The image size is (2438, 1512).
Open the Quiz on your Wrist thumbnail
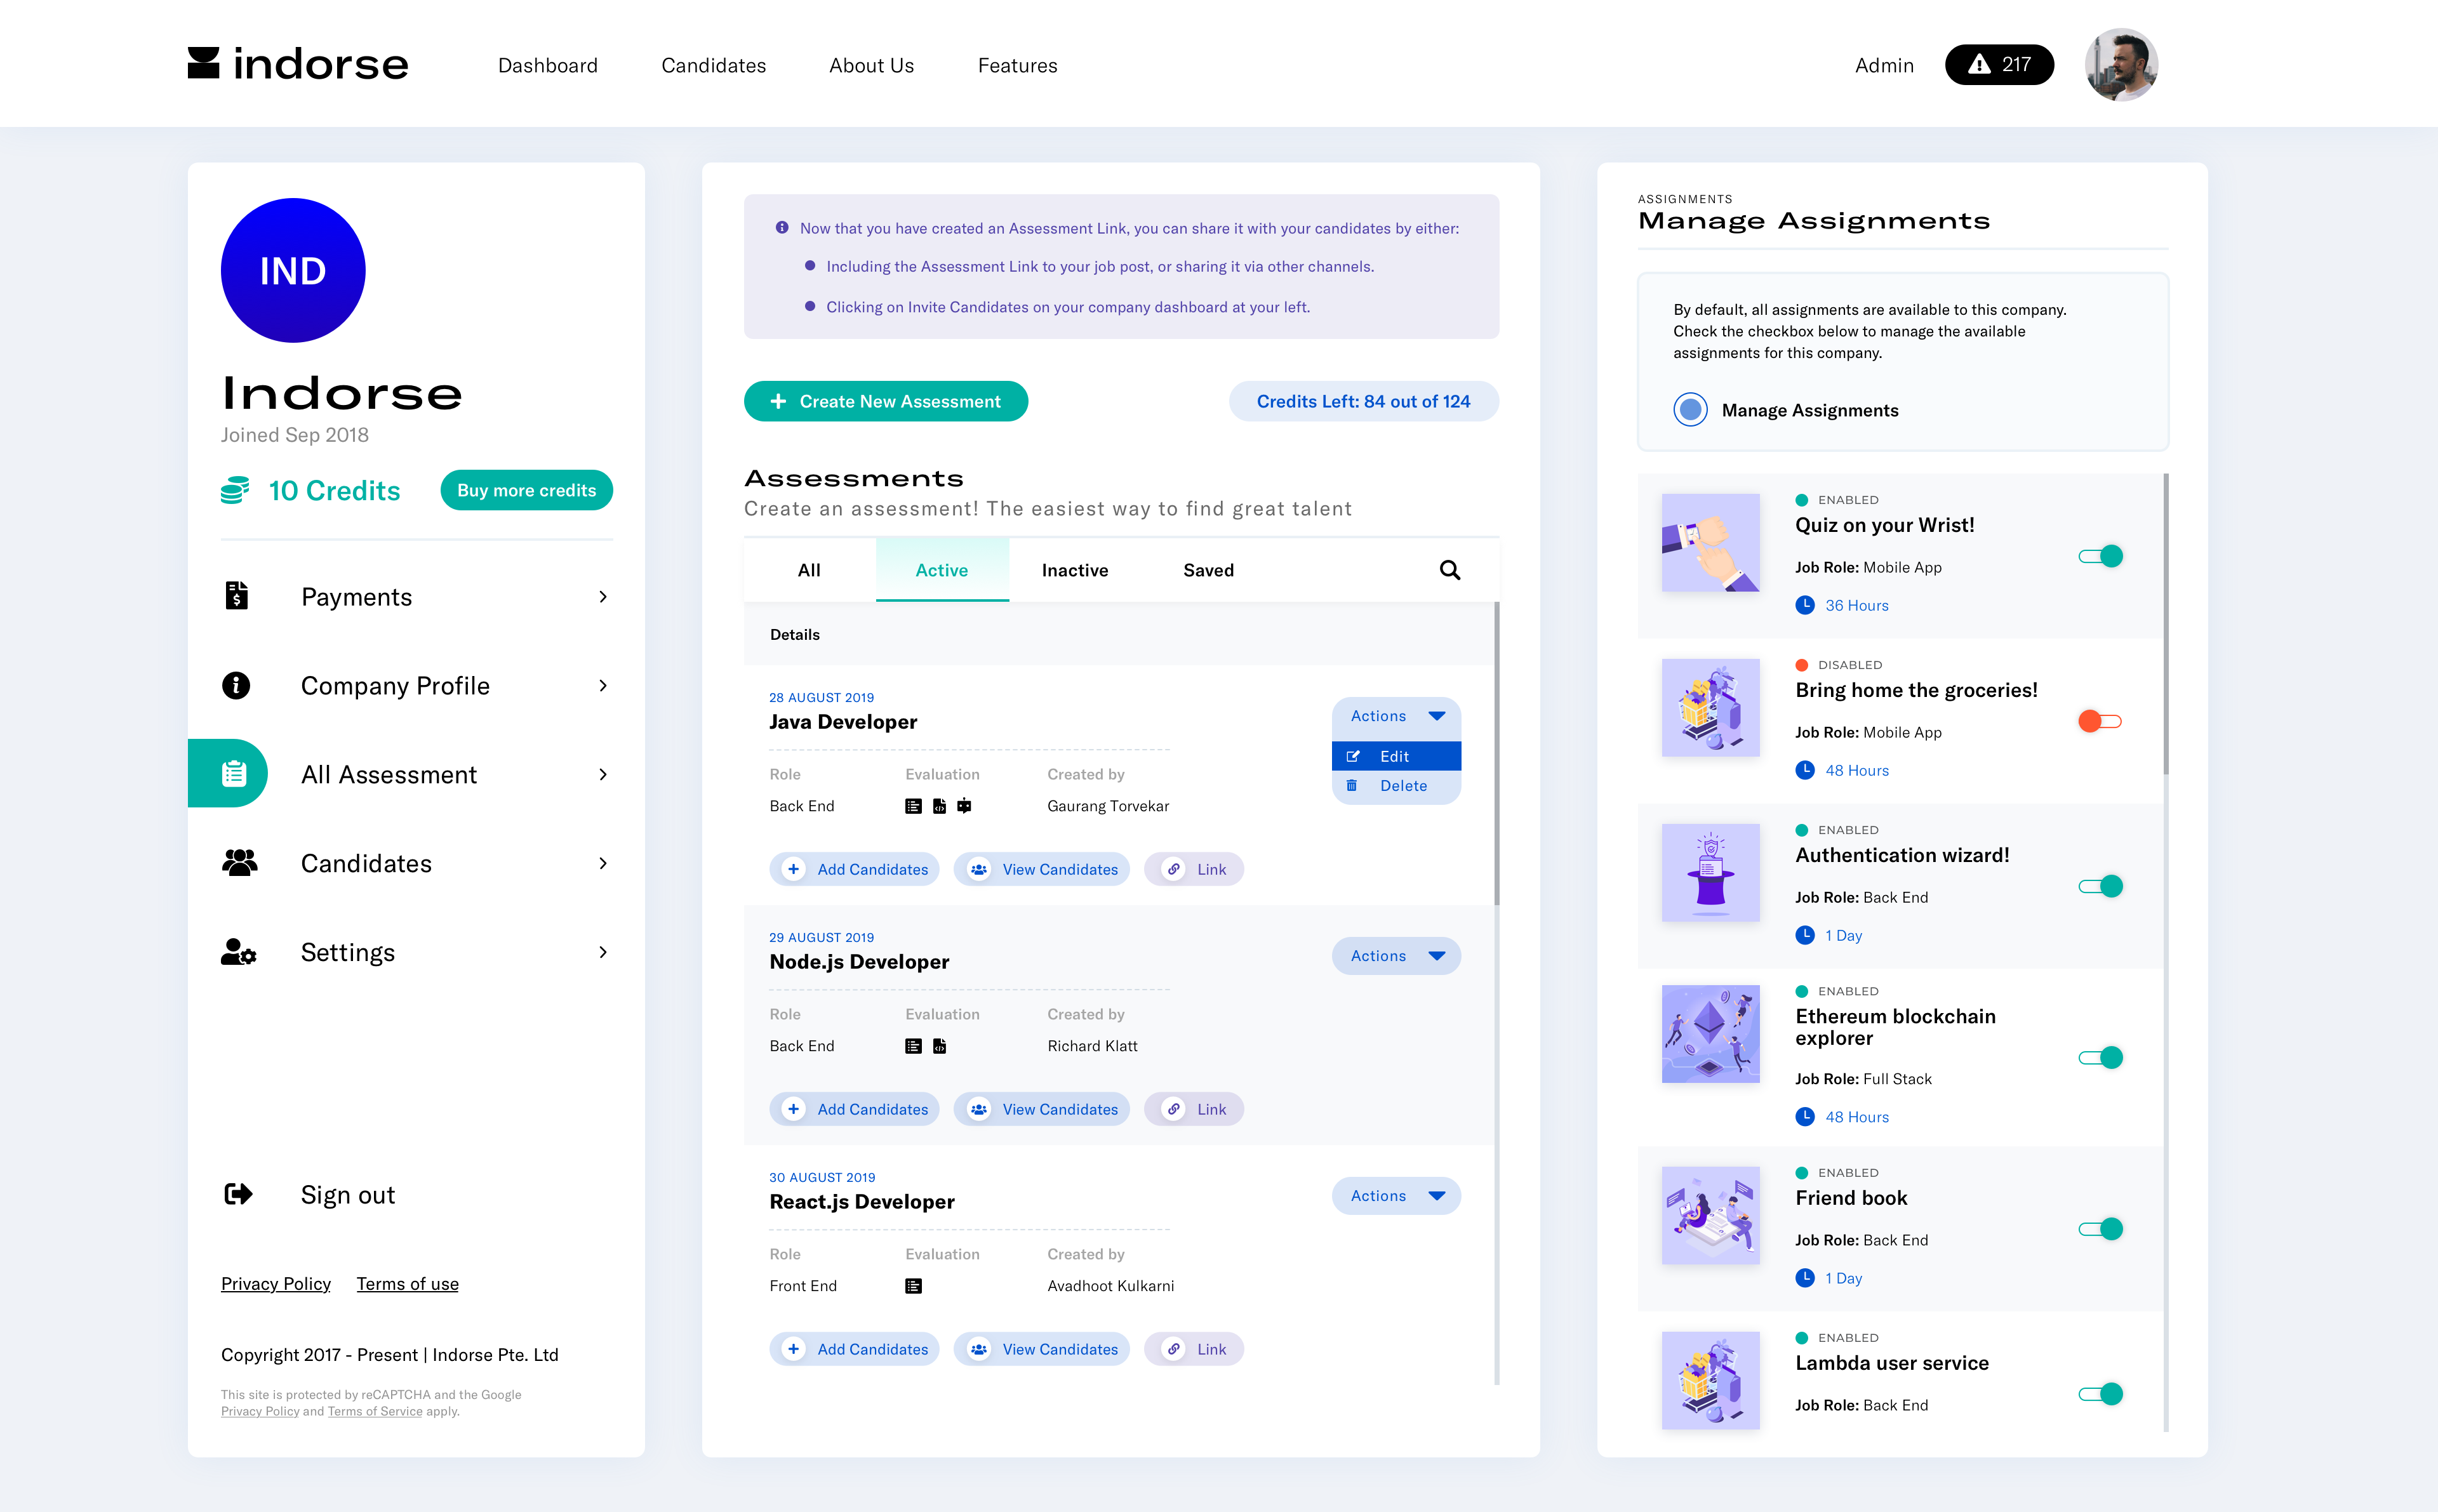(x=1710, y=542)
